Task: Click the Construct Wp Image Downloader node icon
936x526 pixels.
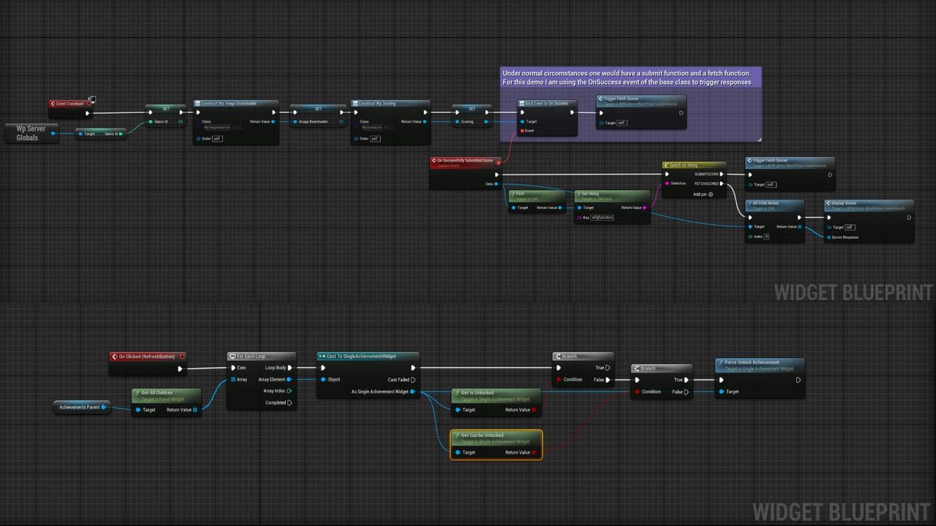Action: point(197,104)
